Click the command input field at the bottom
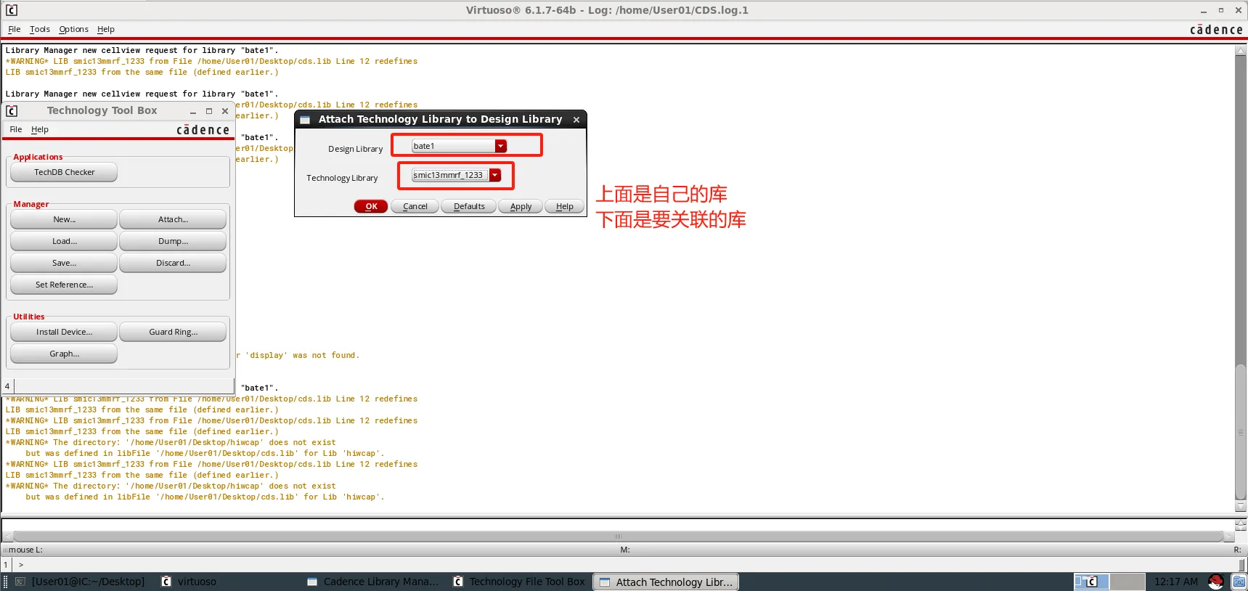 pyautogui.click(x=624, y=564)
